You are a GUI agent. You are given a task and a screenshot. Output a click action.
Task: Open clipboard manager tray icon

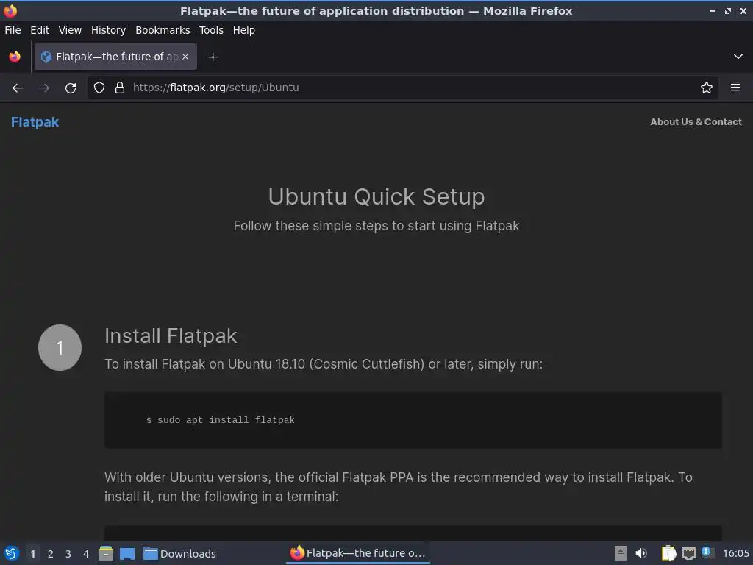pos(668,553)
